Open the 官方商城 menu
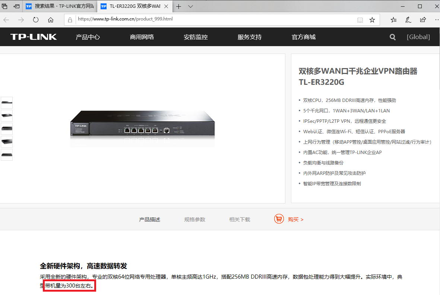The height and width of the screenshot is (295, 440). (304, 37)
